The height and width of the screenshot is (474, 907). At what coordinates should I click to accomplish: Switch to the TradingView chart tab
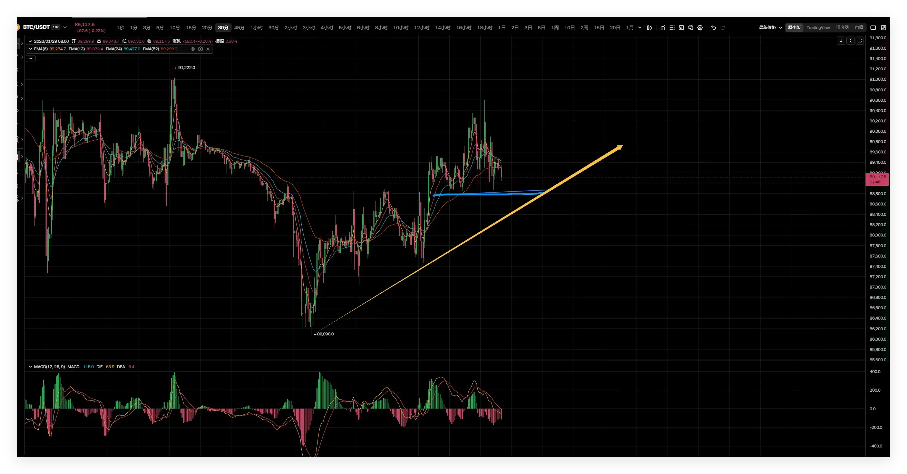click(818, 28)
